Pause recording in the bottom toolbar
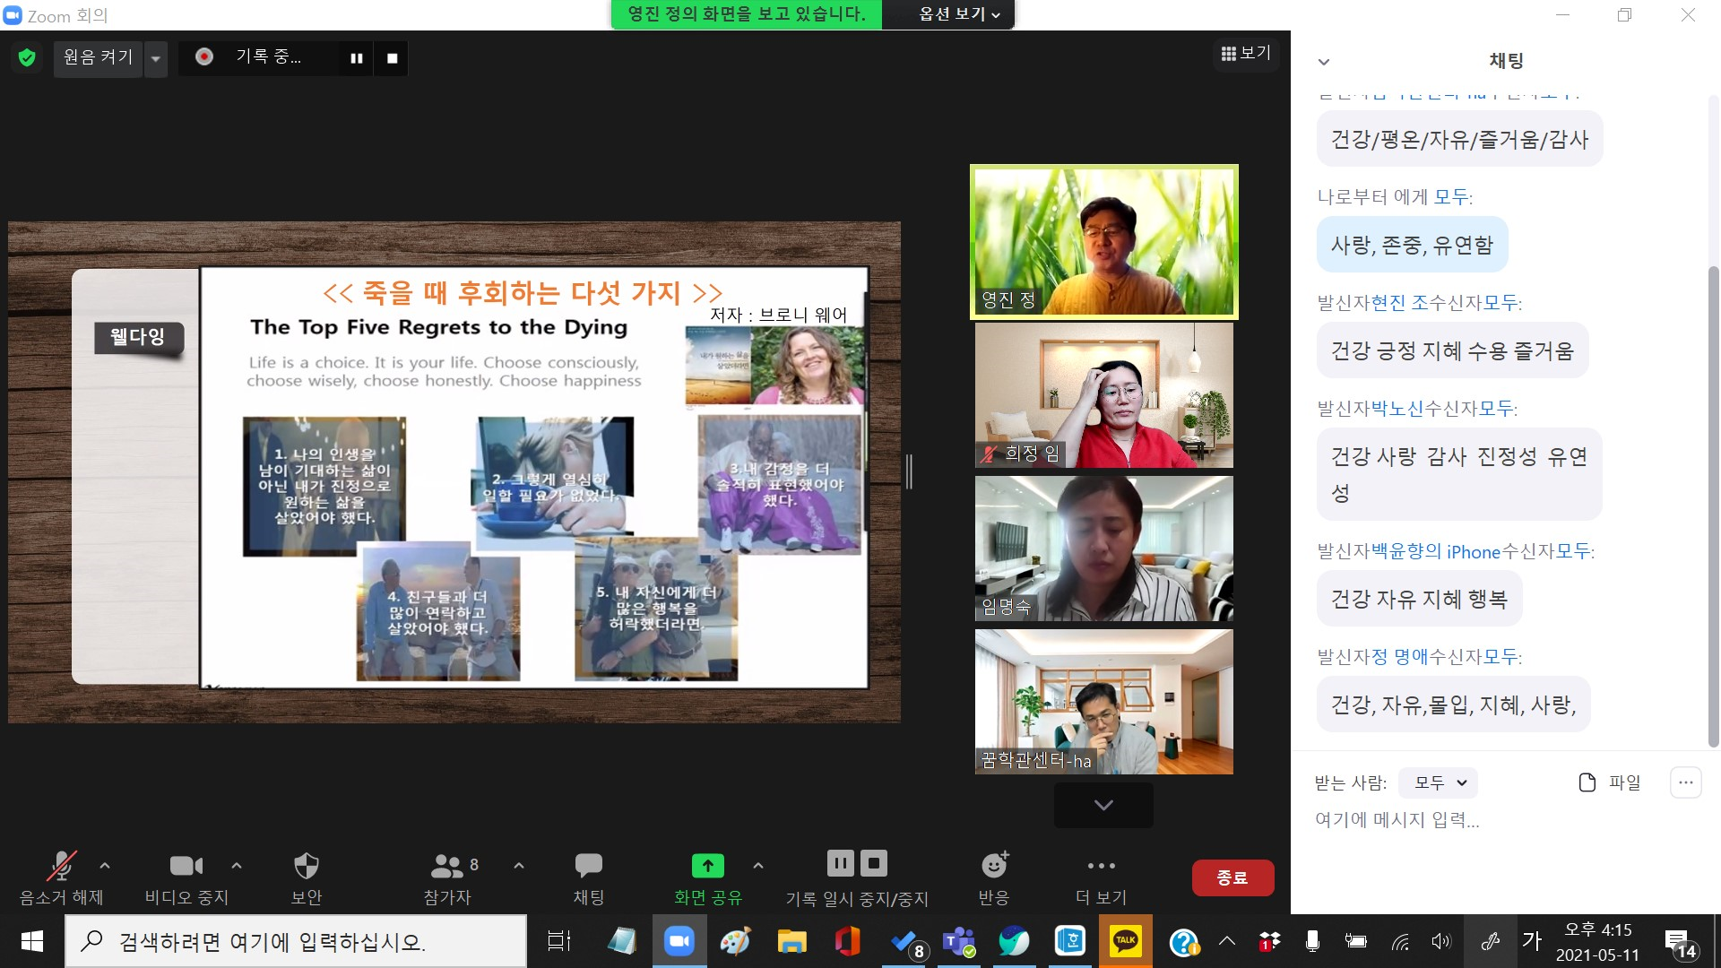Image resolution: width=1721 pixels, height=968 pixels. click(840, 863)
